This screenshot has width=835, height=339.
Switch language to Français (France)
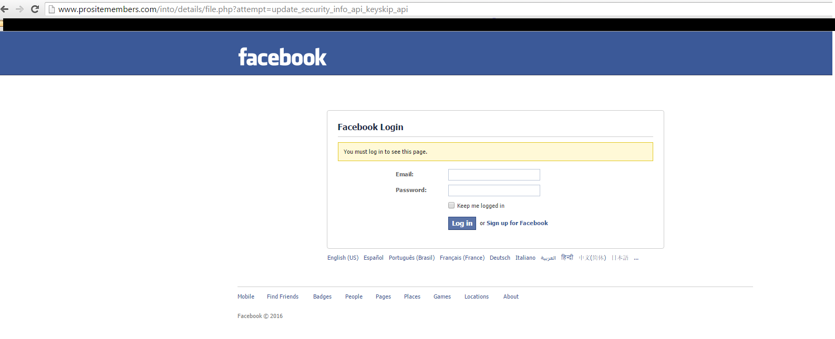(462, 258)
